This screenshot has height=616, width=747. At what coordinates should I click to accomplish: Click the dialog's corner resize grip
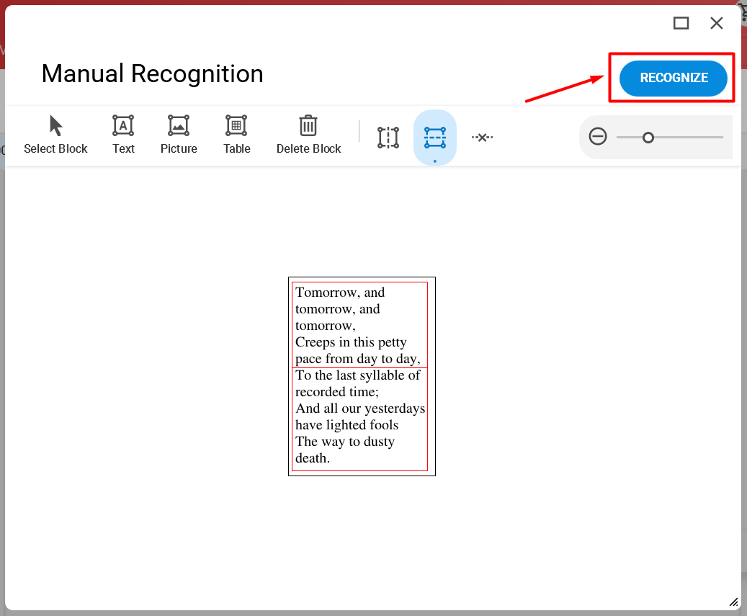click(x=733, y=602)
